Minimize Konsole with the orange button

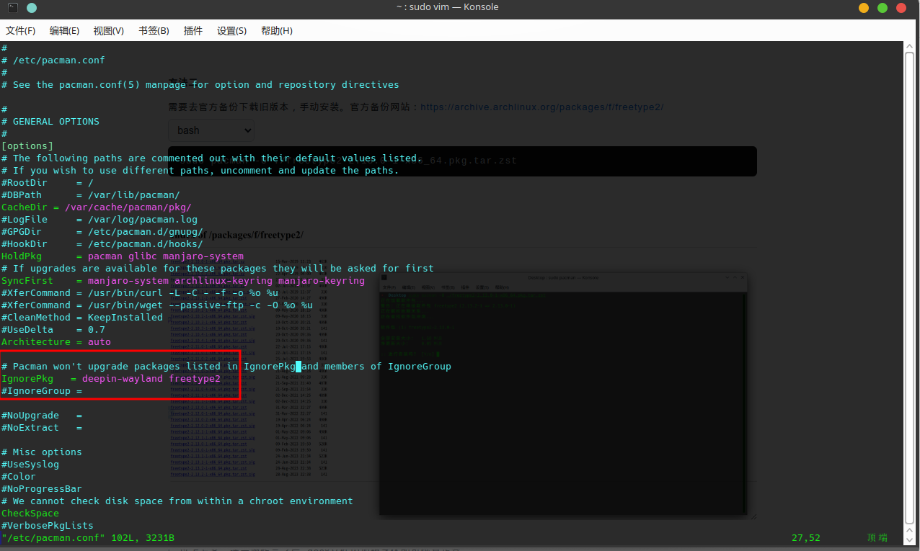864,8
